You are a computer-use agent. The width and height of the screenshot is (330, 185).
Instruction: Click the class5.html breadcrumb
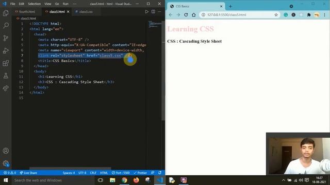pyautogui.click(x=28, y=18)
